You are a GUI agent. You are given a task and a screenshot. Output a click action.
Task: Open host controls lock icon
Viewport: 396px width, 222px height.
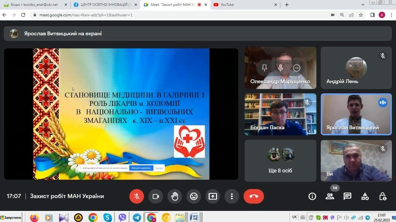tap(382, 196)
